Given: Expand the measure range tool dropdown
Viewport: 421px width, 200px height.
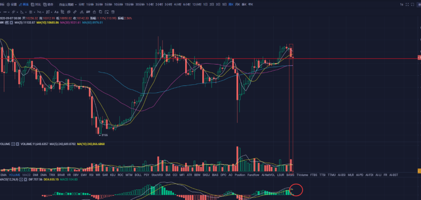Looking at the screenshot, I should [x=51, y=12].
